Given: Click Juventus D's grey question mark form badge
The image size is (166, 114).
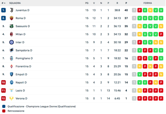Looking at the screenshot, I should [x=134, y=10].
